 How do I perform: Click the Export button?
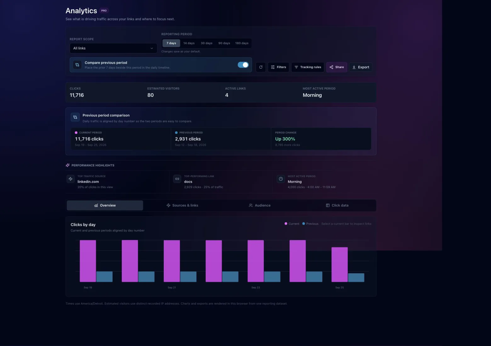(x=360, y=67)
